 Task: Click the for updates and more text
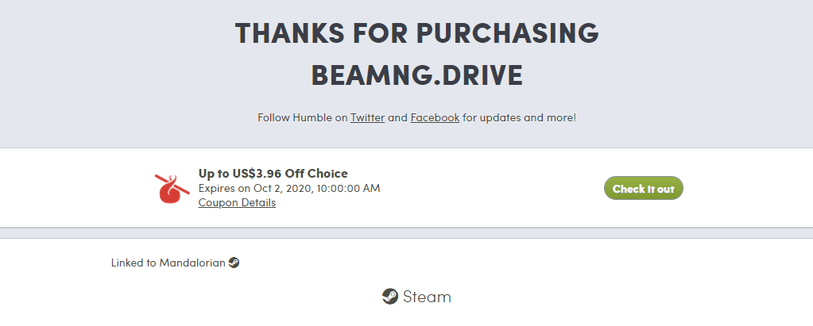coord(520,117)
